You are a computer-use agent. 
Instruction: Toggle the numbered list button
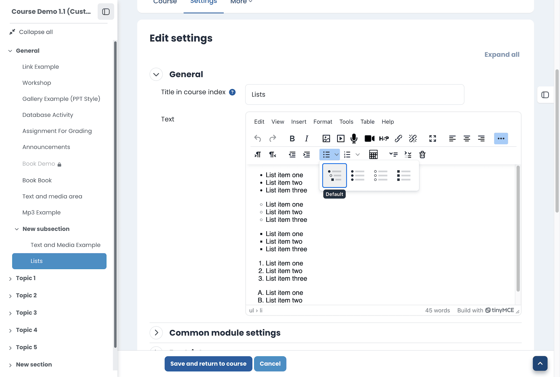(347, 154)
